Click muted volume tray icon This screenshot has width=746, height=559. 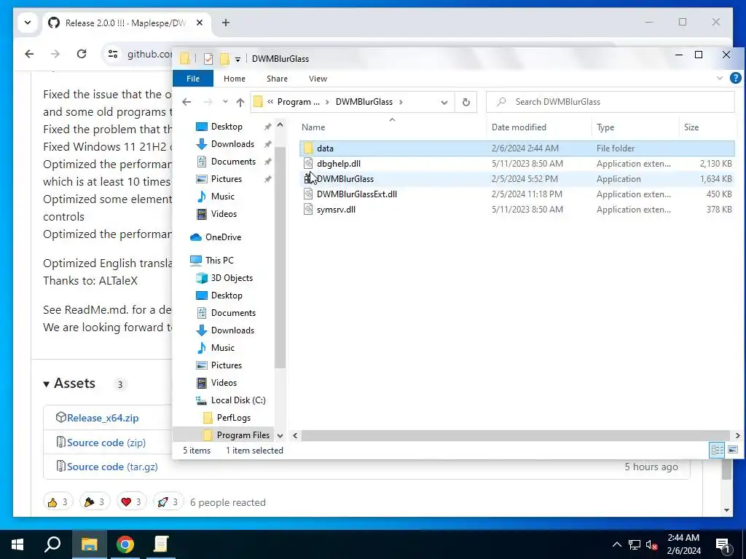(652, 544)
